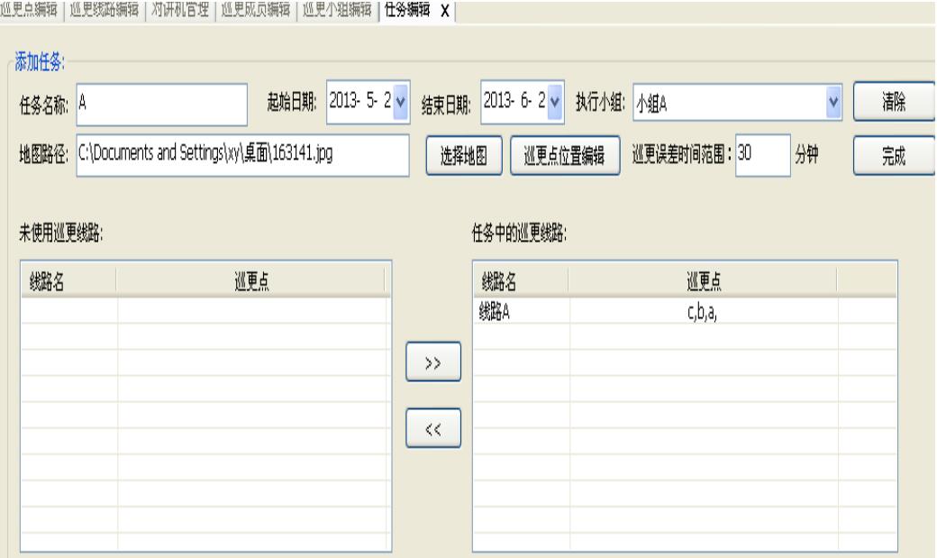Click the 选择地图 button
937x558 pixels.
[464, 155]
